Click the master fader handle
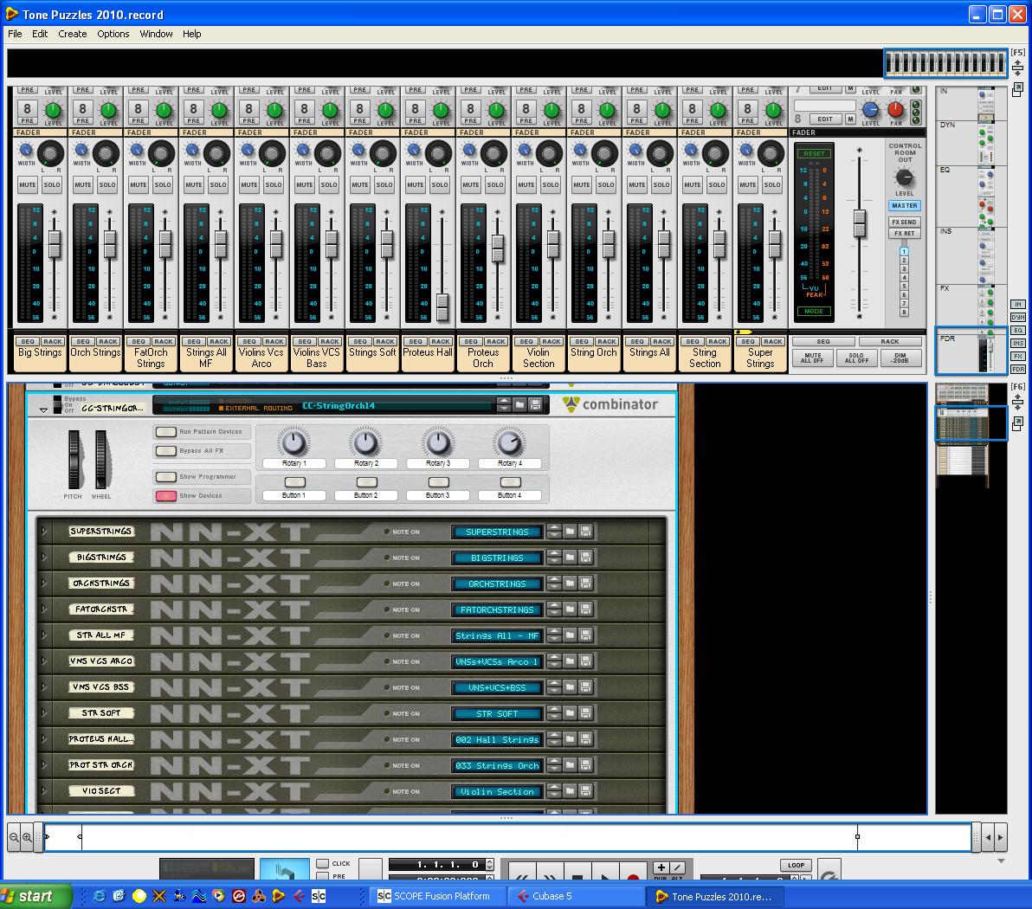The width and height of the screenshot is (1032, 909). [x=860, y=223]
